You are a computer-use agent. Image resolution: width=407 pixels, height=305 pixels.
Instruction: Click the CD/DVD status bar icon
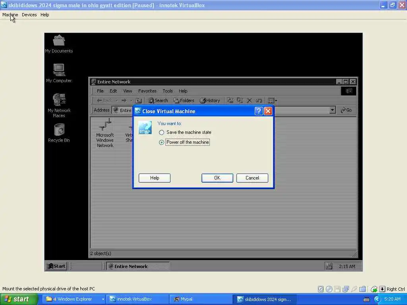tap(329, 289)
